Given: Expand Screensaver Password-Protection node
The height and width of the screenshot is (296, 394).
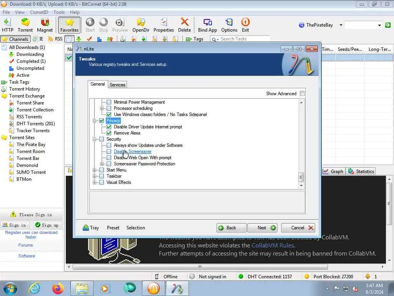Looking at the screenshot, I should tap(102, 164).
